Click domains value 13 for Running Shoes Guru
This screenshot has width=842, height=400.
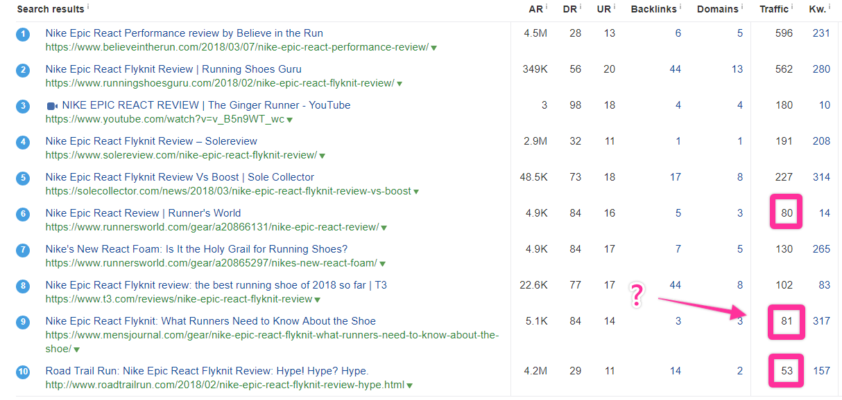pyautogui.click(x=737, y=69)
